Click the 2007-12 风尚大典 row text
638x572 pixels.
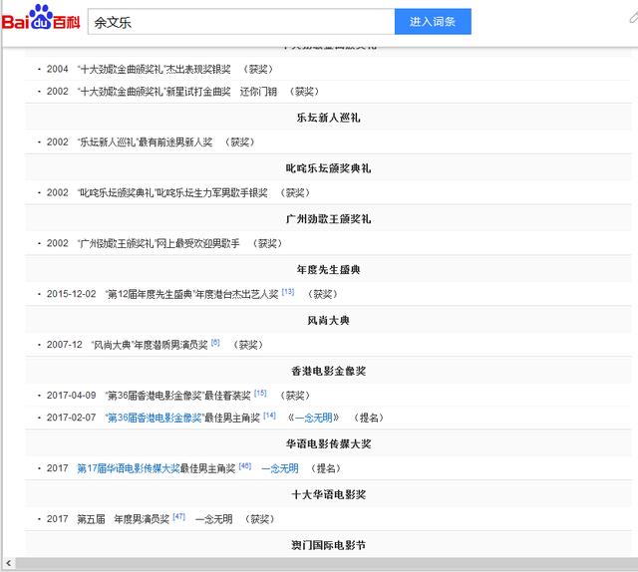coord(155,345)
